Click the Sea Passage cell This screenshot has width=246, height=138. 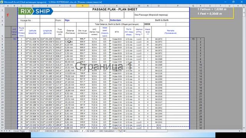point(161,15)
